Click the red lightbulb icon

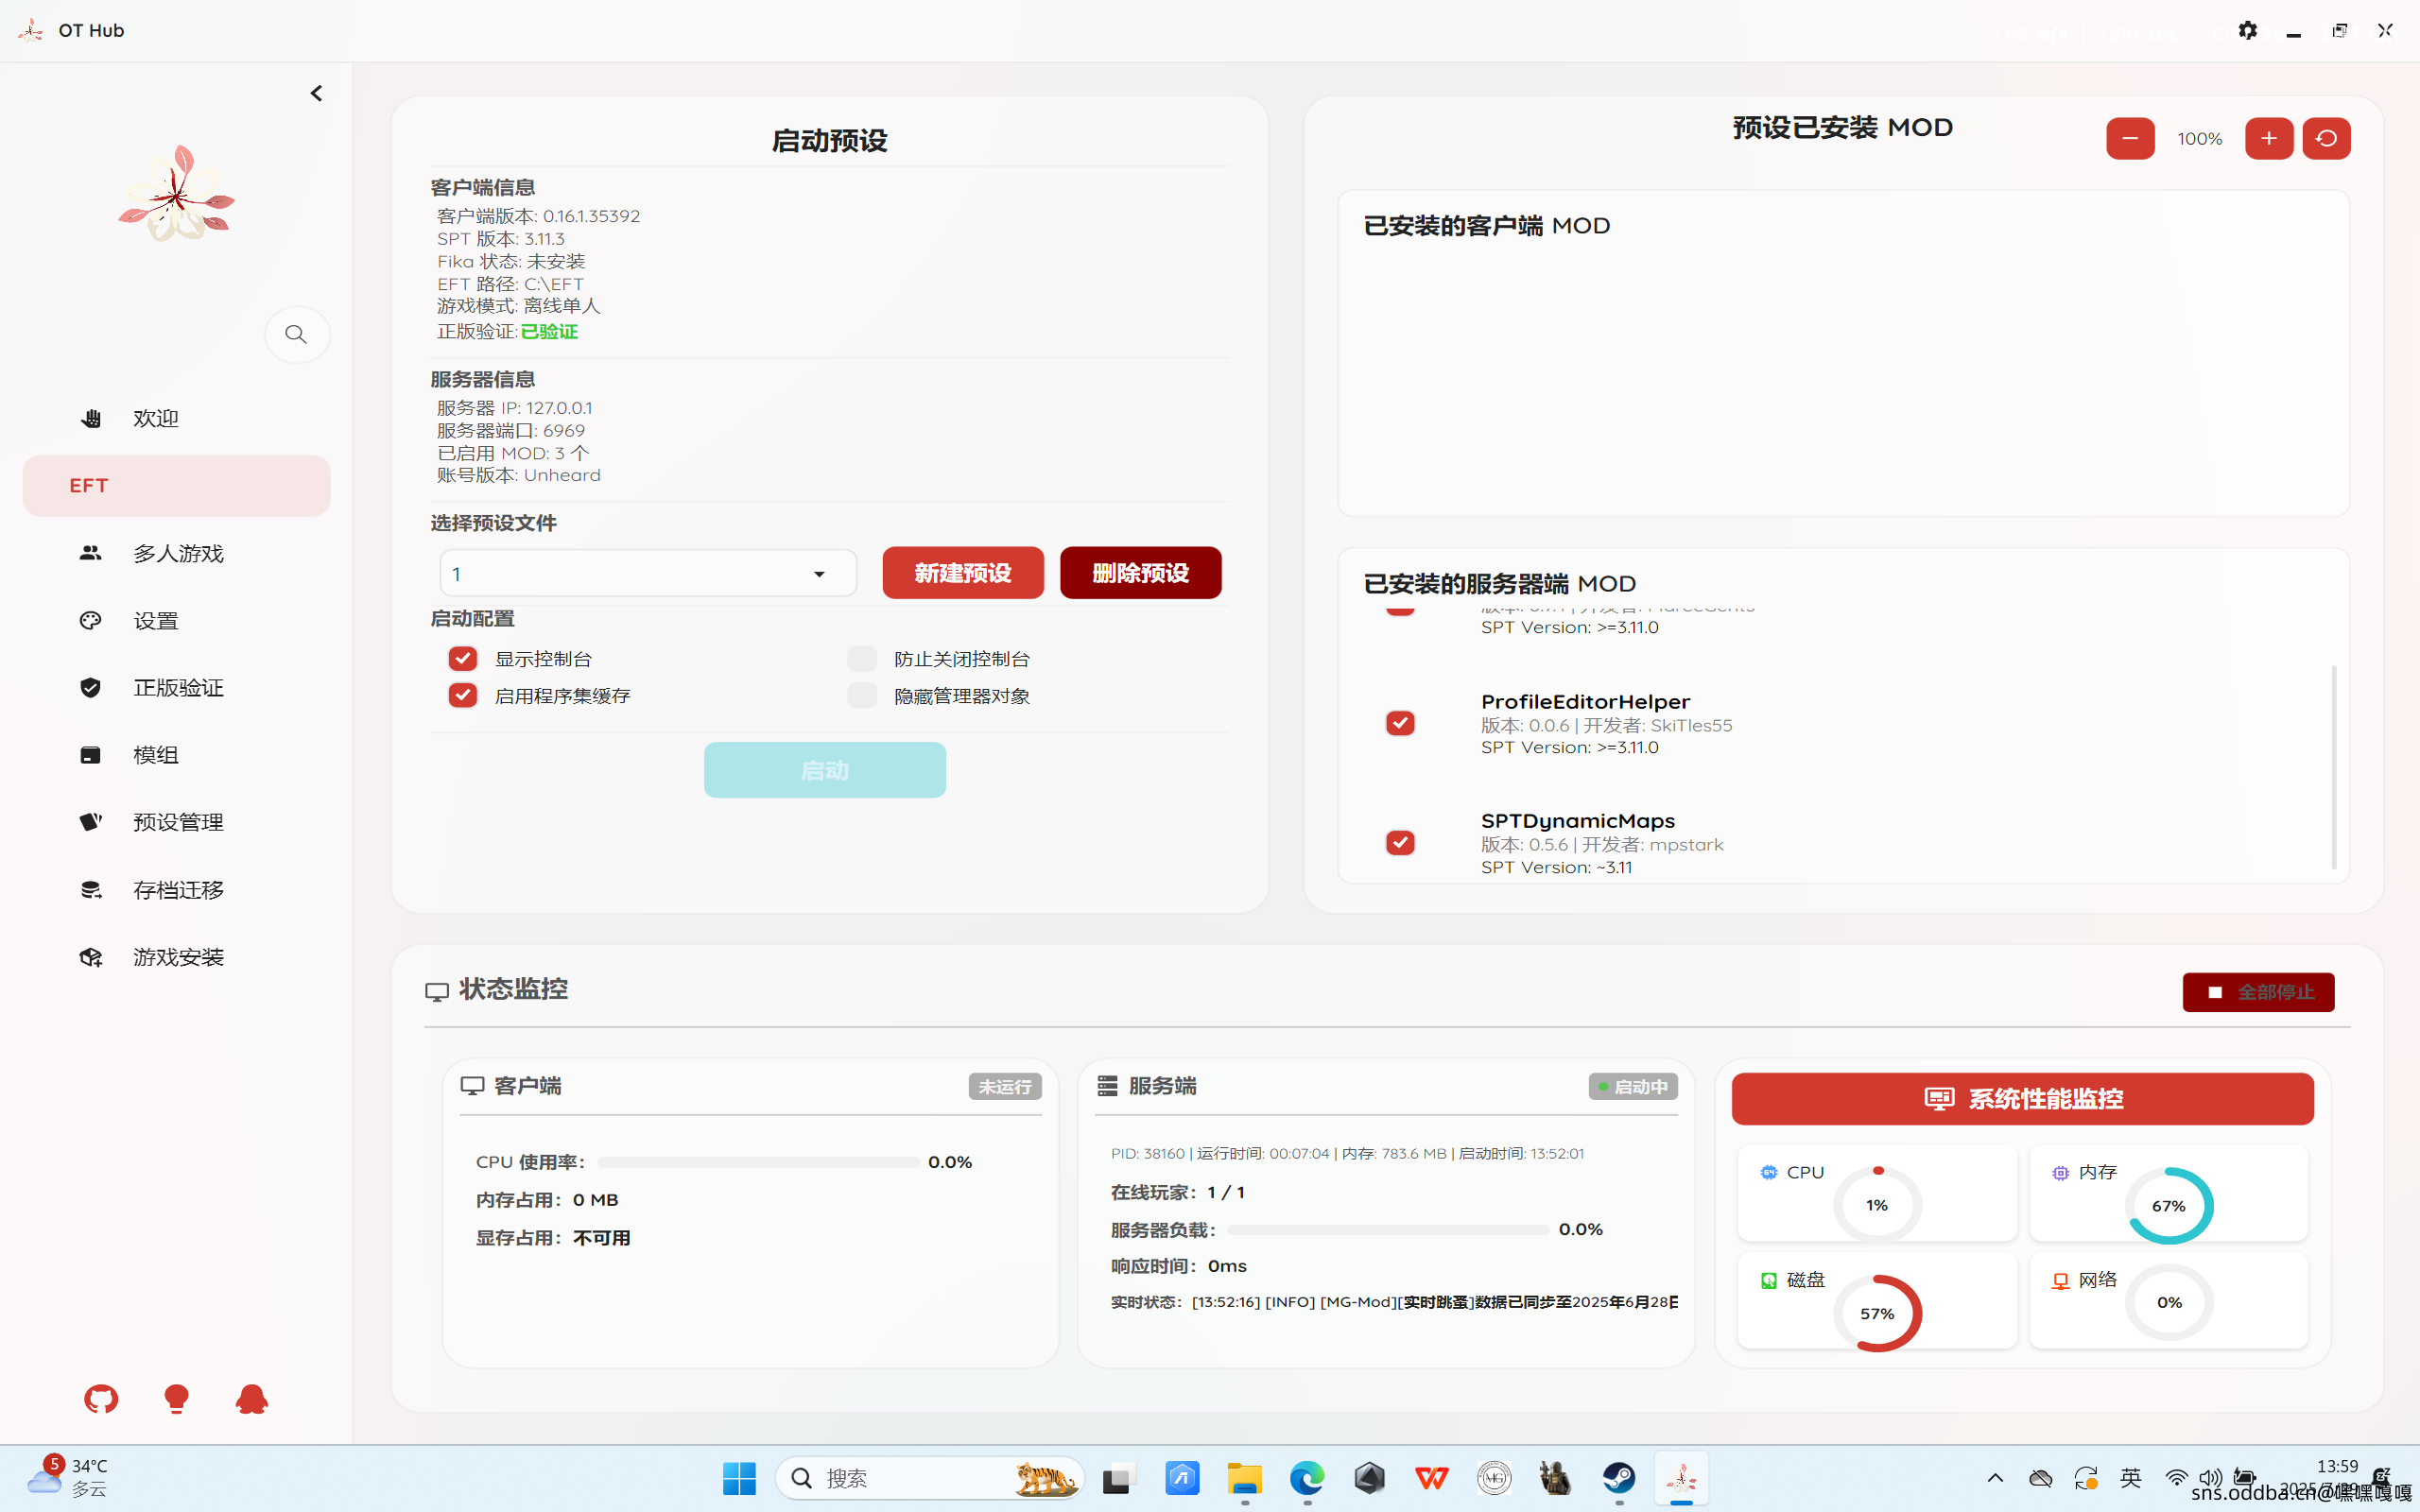176,1399
